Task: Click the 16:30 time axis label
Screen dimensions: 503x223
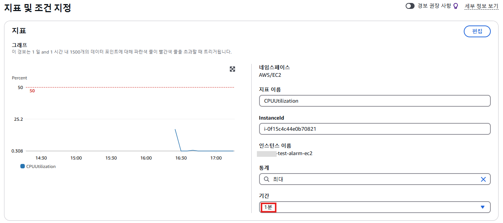Action: [181, 158]
